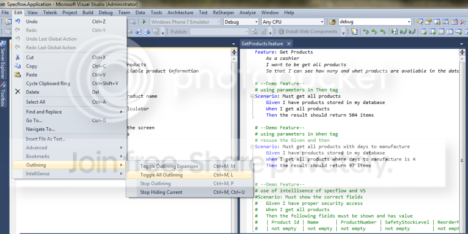Open toolbar options arrow left of Publish label
468x234 pixels.
[x=163, y=32]
